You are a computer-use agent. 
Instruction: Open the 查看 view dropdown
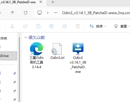click(x=122, y=26)
